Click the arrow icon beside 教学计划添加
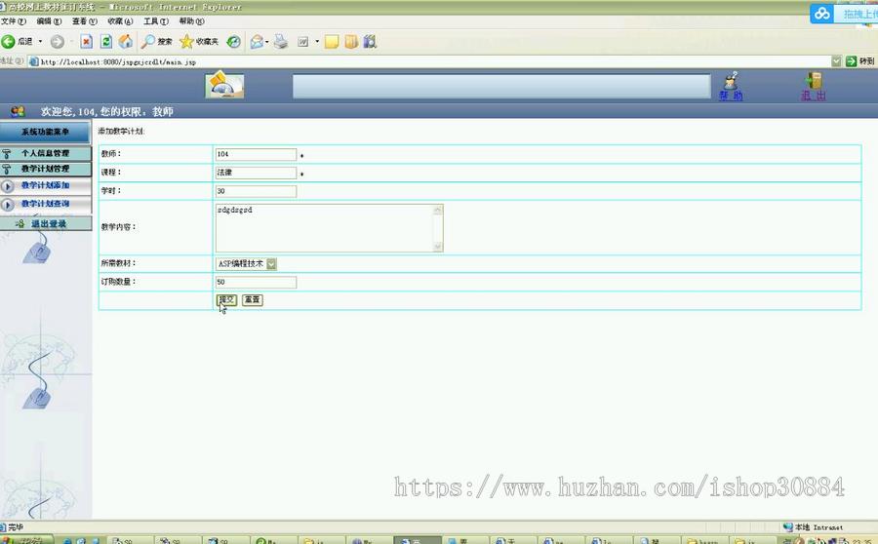The width and height of the screenshot is (878, 544). point(7,186)
